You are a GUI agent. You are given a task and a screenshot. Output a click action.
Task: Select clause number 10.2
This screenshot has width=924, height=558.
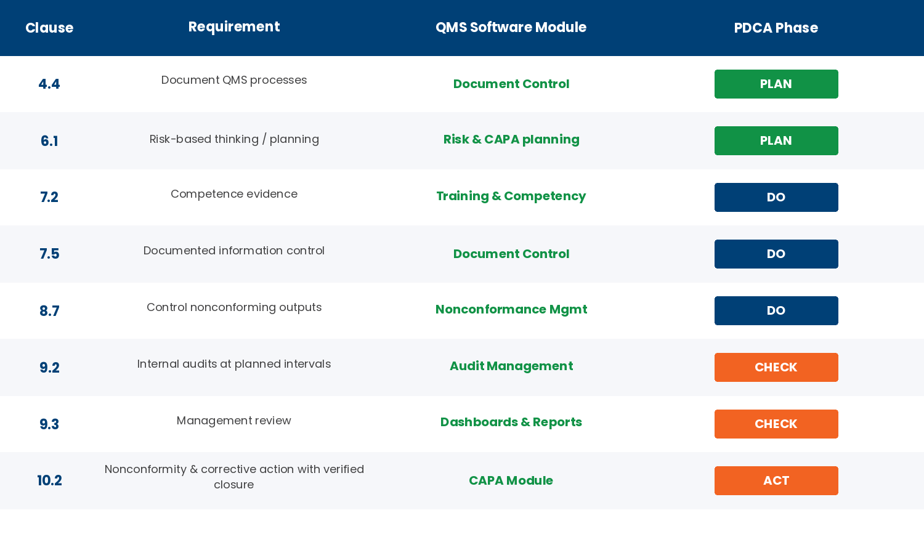[x=49, y=480]
